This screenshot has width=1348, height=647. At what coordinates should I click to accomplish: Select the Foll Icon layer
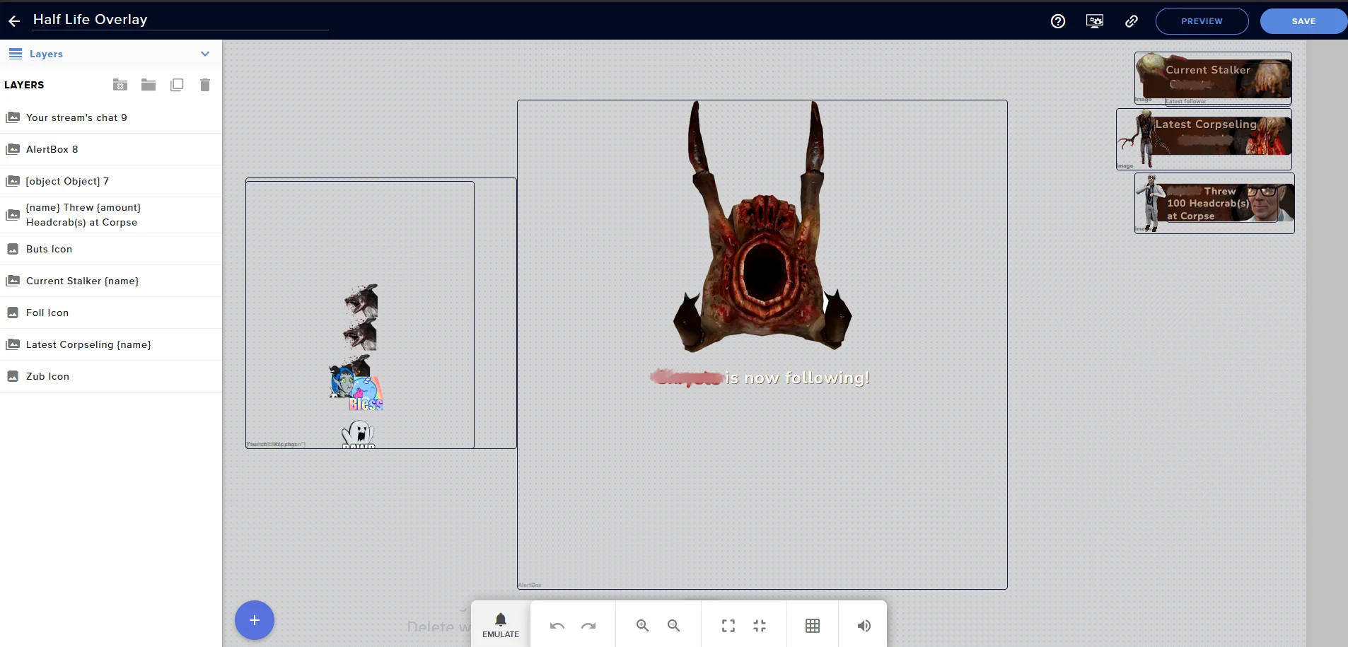coord(111,313)
